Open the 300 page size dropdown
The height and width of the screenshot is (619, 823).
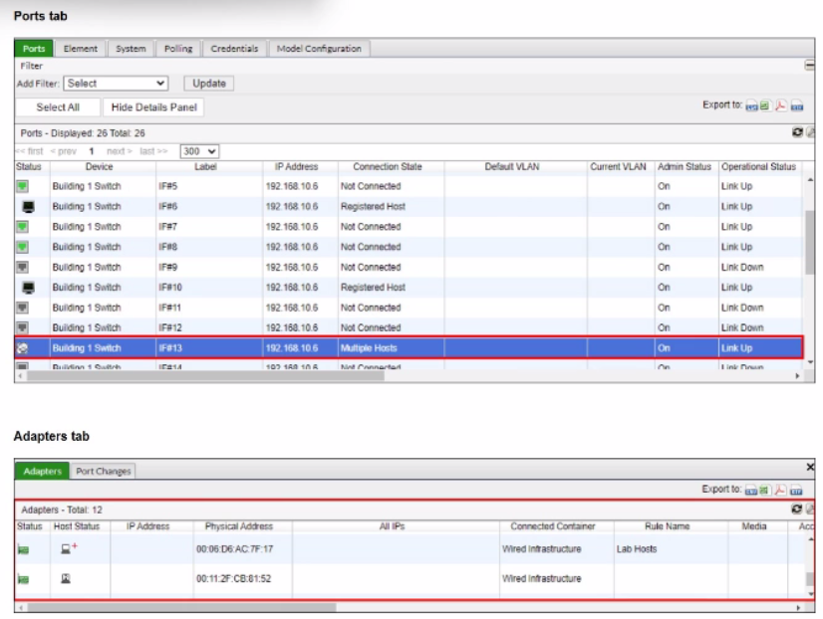(199, 151)
